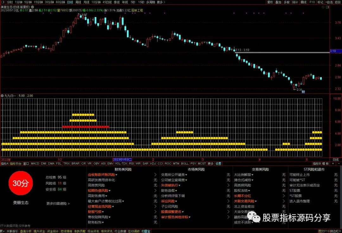Screen dimensions: 342x233
Task: Click the 画线 drawing tool button
Action: tap(303, 2)
